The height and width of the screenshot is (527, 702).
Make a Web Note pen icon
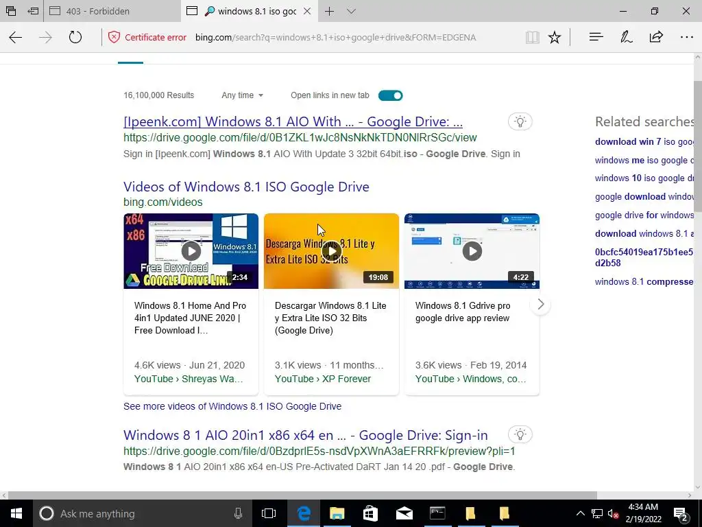click(626, 37)
